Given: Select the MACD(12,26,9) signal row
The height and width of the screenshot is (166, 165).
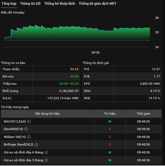Looking at the screenshot, I should click(81, 122).
